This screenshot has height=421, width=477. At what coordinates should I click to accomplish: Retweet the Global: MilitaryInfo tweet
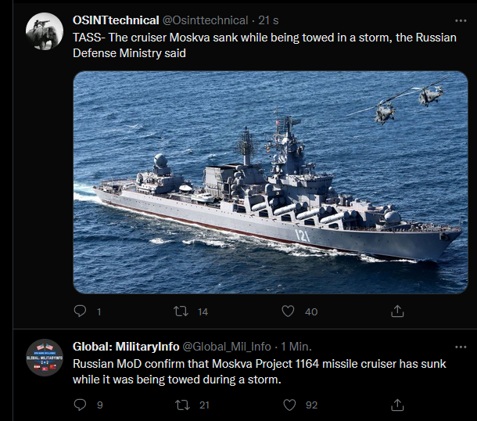coord(181,405)
